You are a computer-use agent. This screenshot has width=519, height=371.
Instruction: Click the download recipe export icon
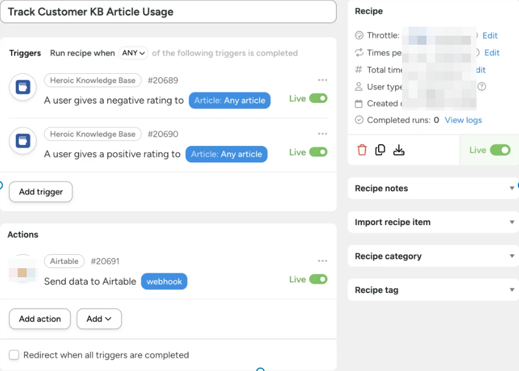(x=399, y=150)
